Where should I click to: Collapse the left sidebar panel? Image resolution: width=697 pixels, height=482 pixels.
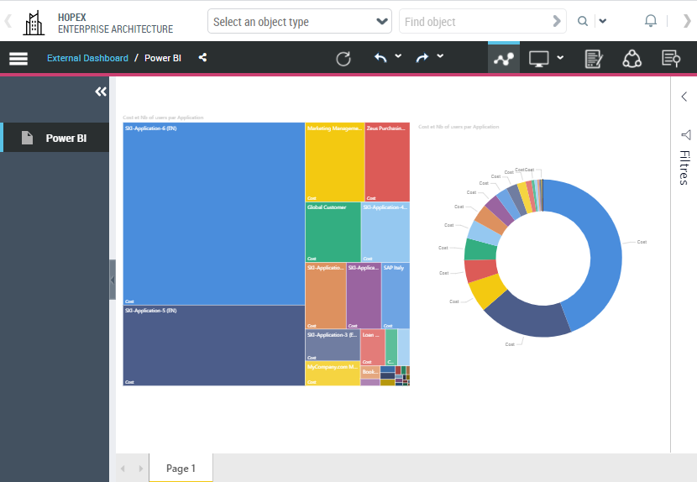point(101,92)
